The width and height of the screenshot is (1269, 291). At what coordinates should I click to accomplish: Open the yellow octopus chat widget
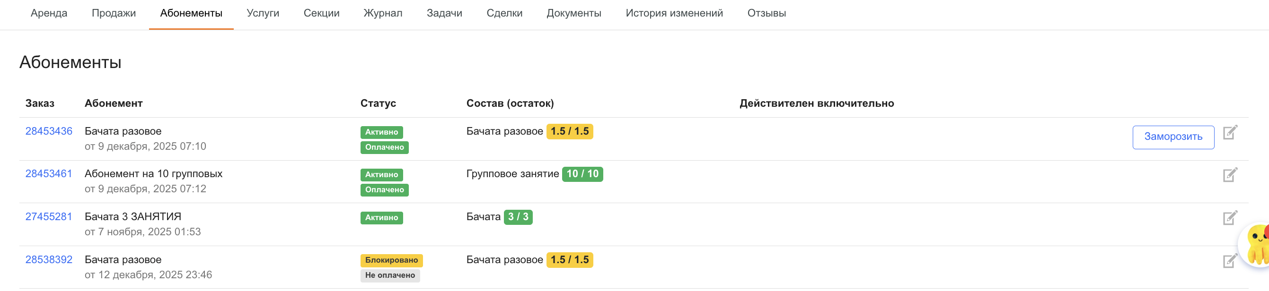(1256, 245)
